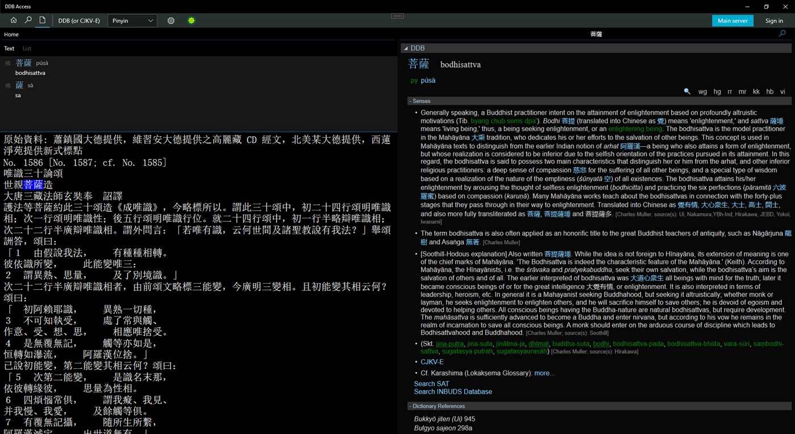Open the Home icon in the toolbar
This screenshot has width=795, height=434.
coord(13,20)
